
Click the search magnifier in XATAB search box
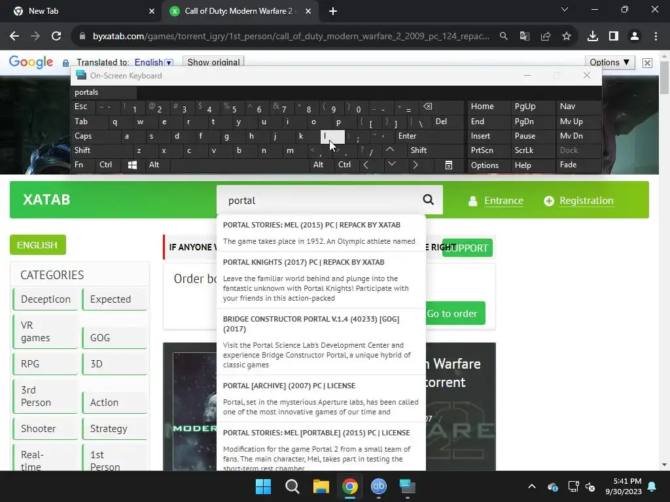pos(428,200)
